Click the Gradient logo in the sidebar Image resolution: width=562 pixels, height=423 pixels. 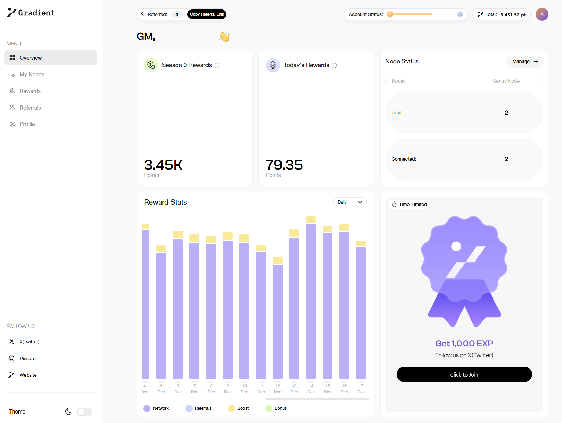pyautogui.click(x=31, y=13)
